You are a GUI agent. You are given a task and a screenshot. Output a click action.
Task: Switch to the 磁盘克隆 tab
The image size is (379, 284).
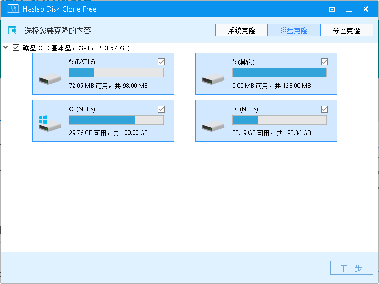coord(294,30)
